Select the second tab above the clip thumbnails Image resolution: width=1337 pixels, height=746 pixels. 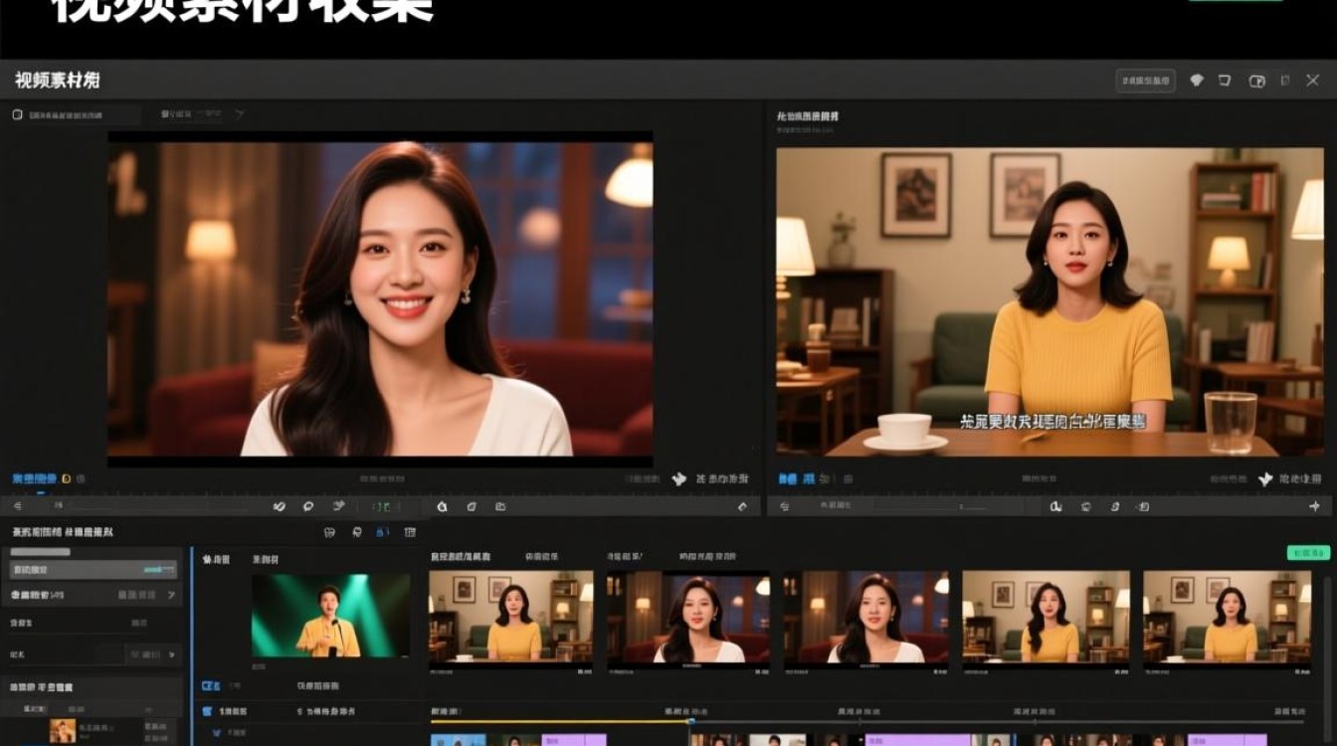(541, 557)
